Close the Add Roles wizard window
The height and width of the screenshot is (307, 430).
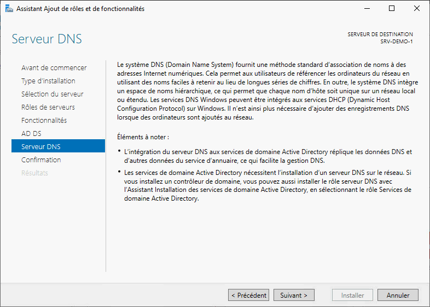click(x=417, y=9)
